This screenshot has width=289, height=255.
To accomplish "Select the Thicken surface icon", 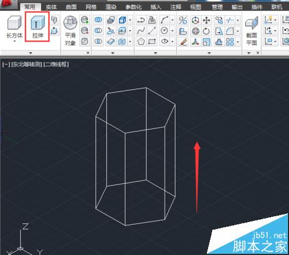I will (111, 42).
